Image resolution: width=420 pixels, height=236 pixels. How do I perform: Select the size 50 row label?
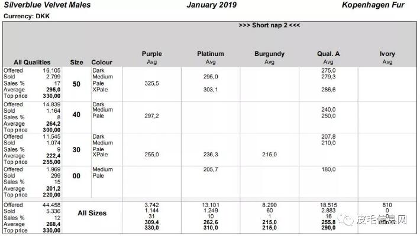pyautogui.click(x=76, y=84)
